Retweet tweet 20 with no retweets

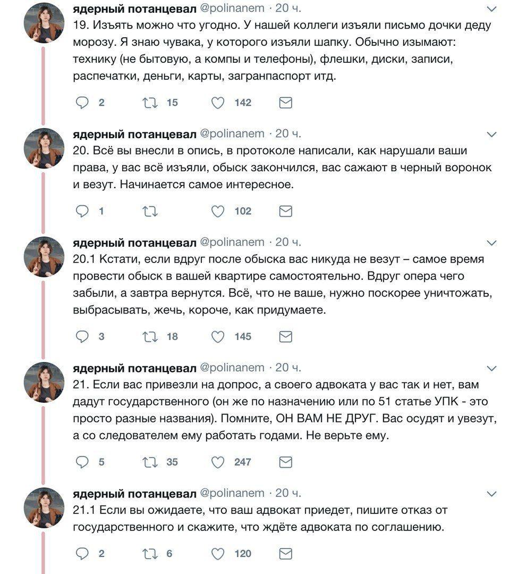pos(150,212)
